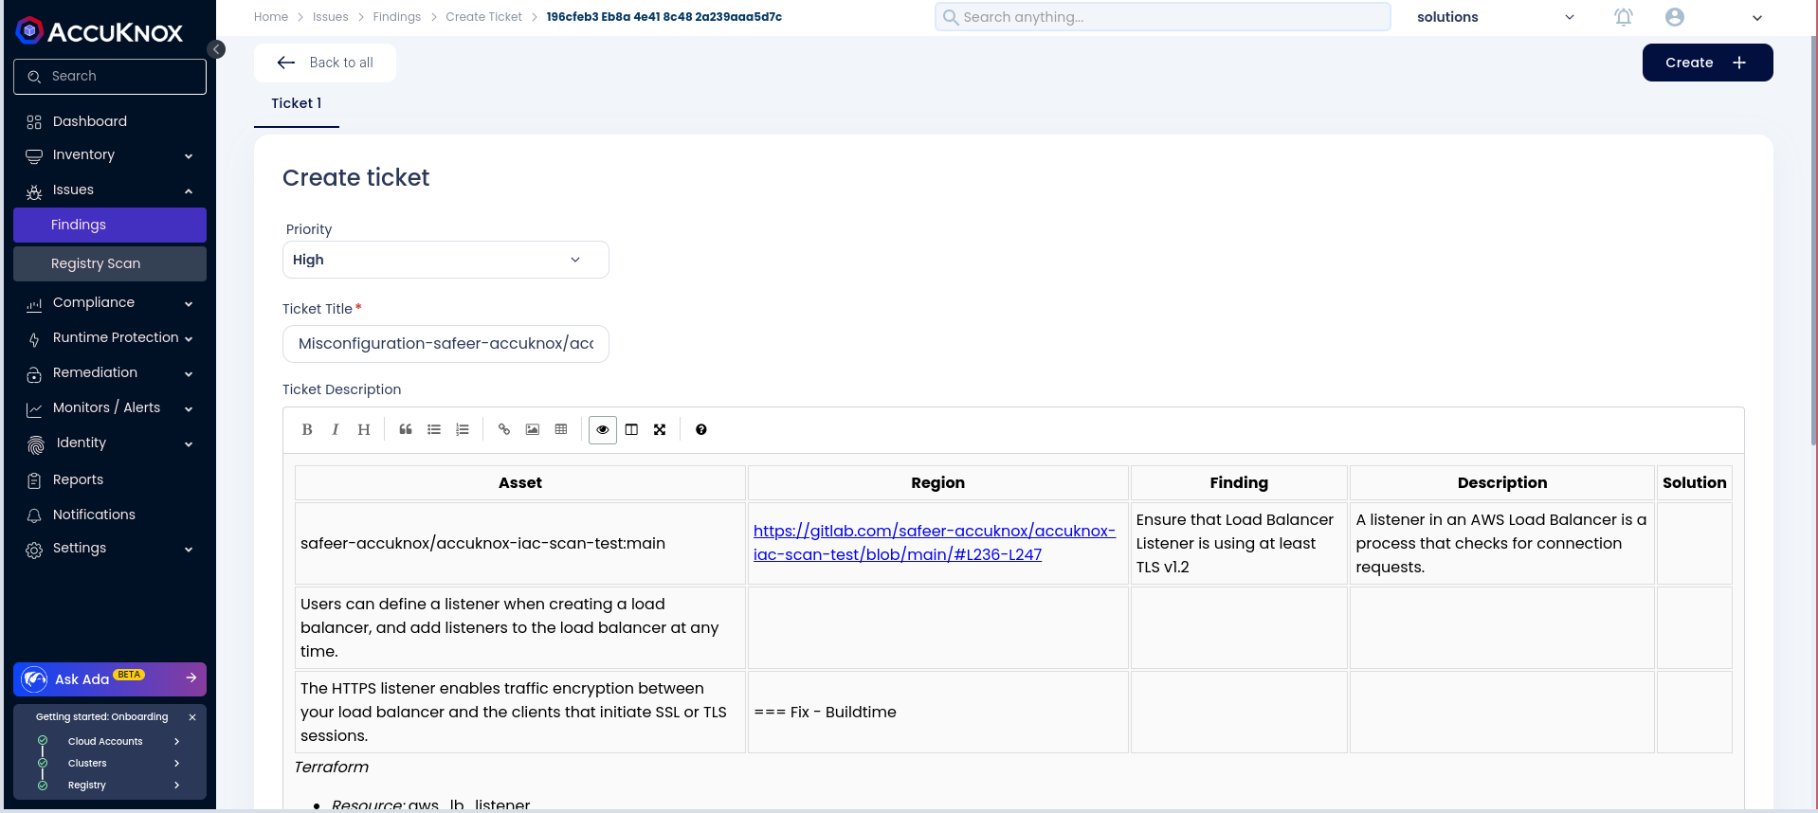Insert heading with H icon

coord(364,429)
